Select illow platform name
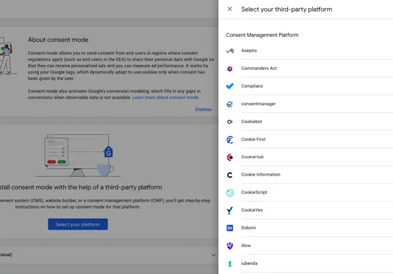This screenshot has height=274, width=393. pos(246,245)
